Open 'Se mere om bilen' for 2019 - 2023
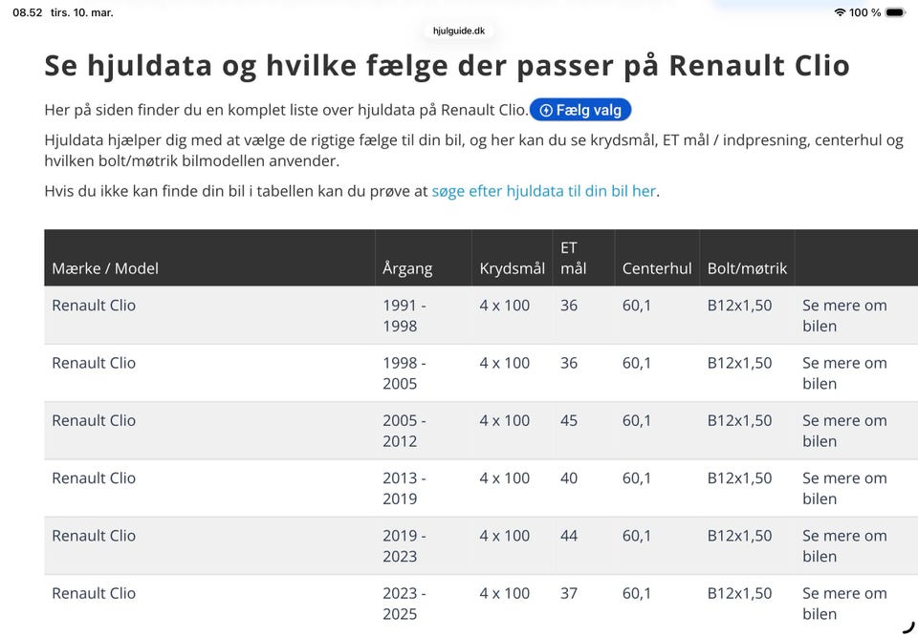Screen dimensions: 918x637 (x=844, y=545)
